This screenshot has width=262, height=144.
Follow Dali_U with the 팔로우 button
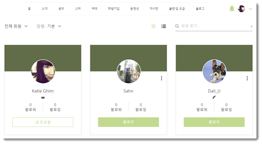click(x=214, y=122)
